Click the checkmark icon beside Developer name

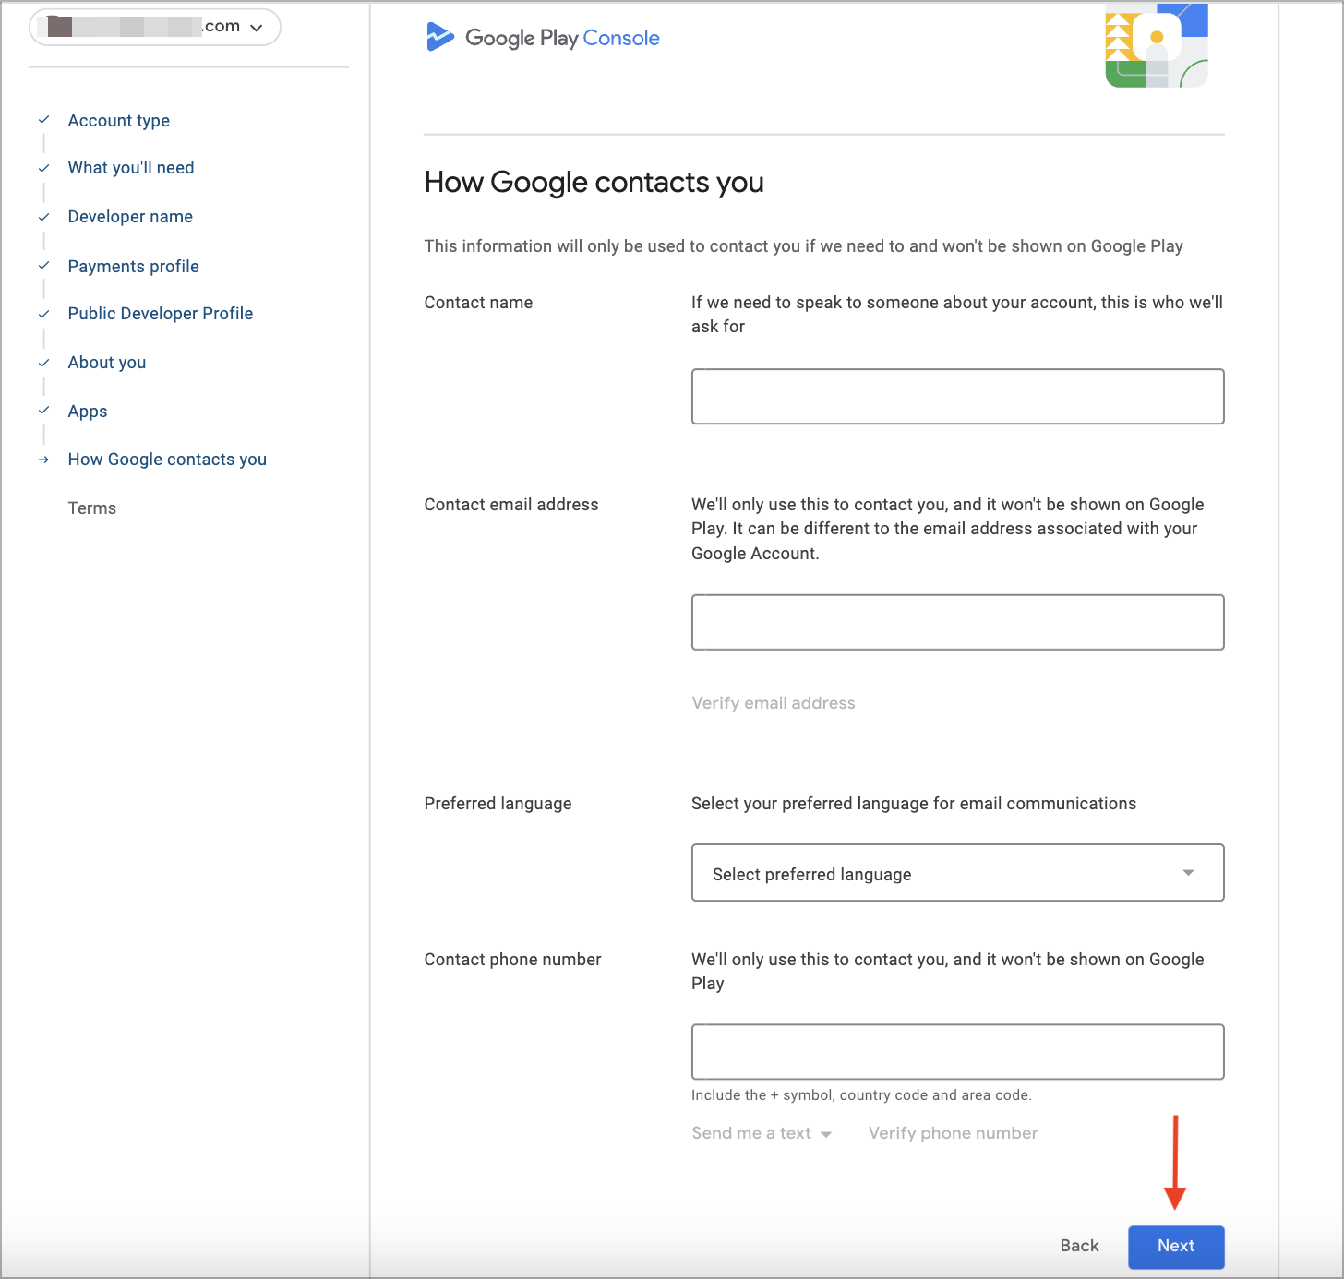(x=43, y=217)
